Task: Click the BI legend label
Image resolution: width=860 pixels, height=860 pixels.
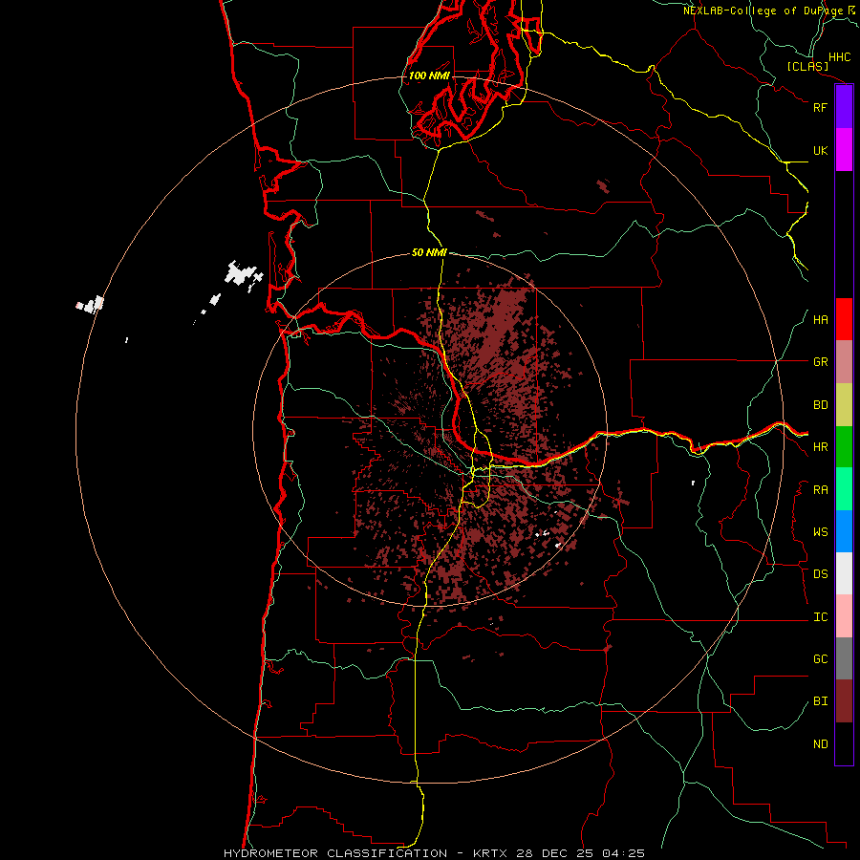Action: (821, 701)
